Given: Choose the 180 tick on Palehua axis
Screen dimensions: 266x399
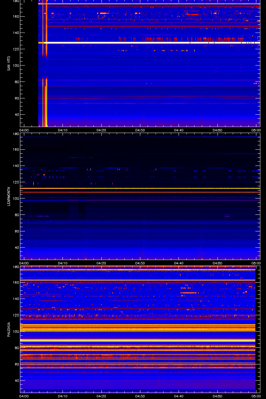Looking at the screenshot, I should click(x=16, y=267).
